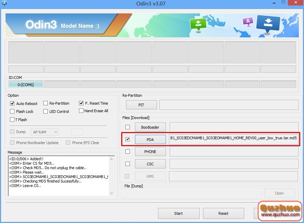Click the blue download speech bubble icon
304x223 pixels.
(x=268, y=24)
